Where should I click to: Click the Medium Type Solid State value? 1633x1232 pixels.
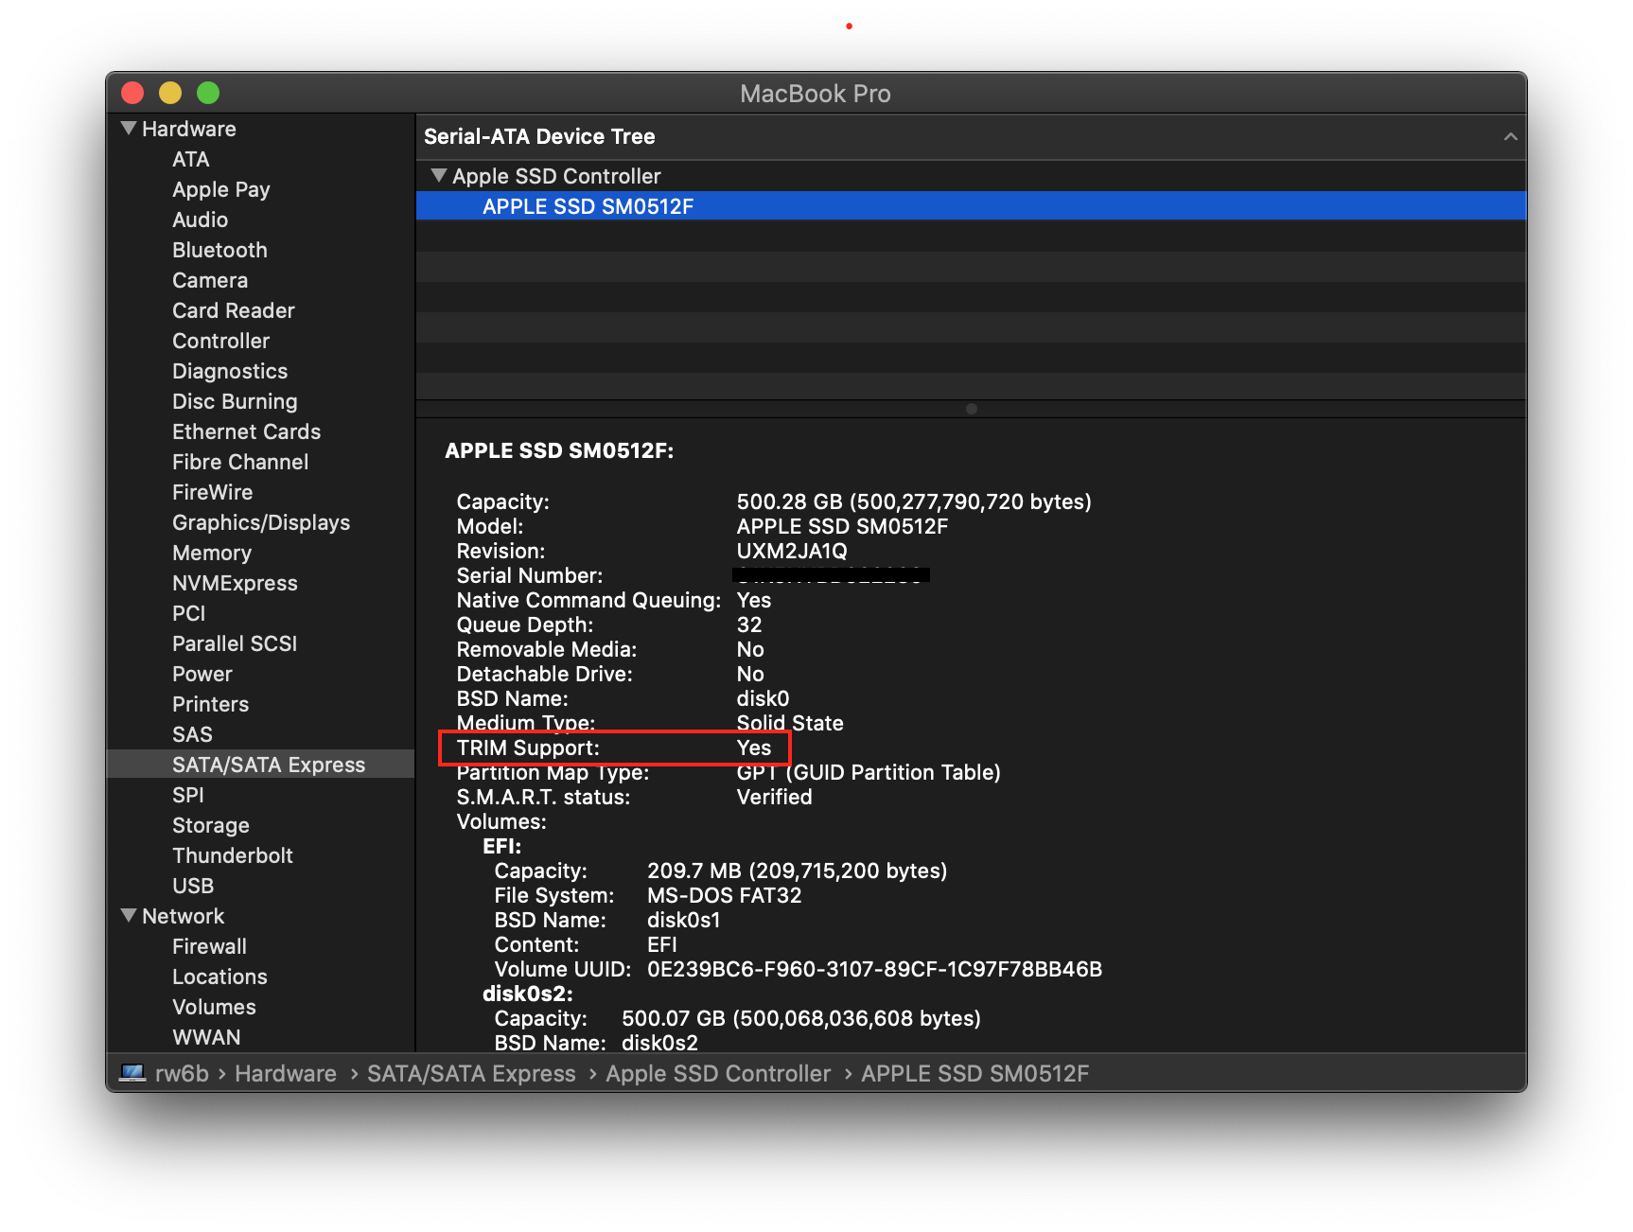point(790,723)
